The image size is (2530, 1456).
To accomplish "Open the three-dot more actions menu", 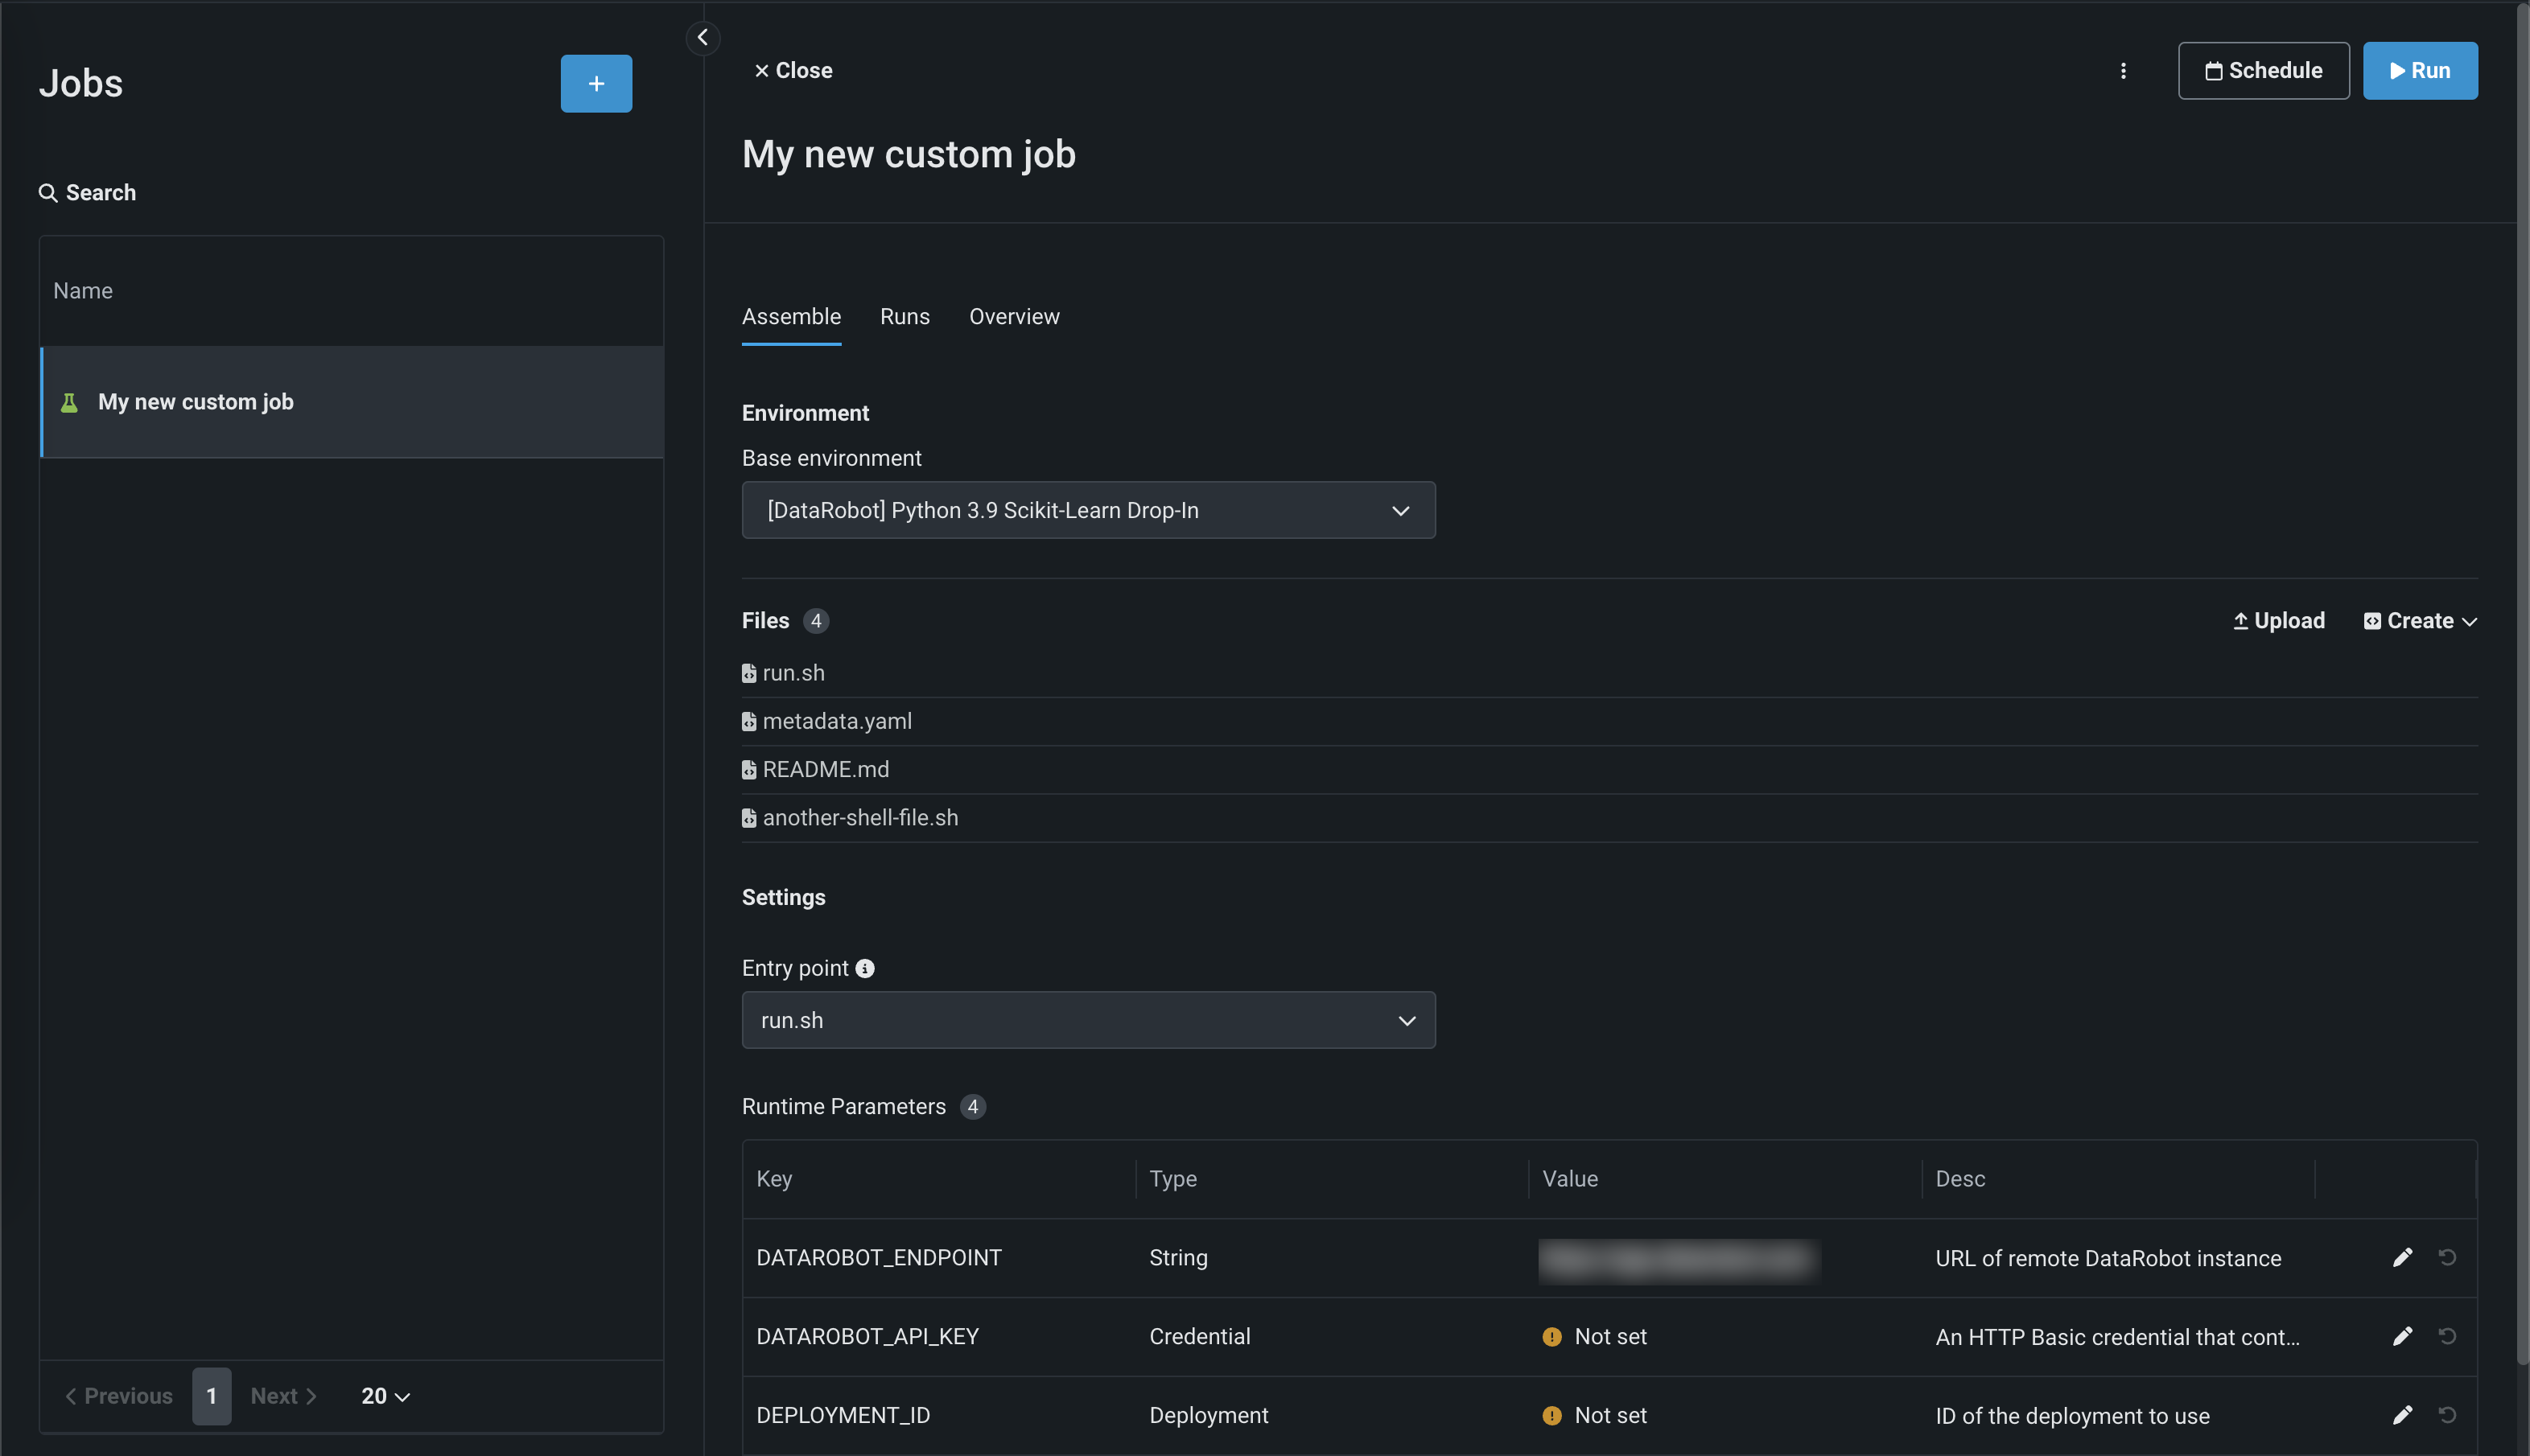I will (x=2123, y=70).
